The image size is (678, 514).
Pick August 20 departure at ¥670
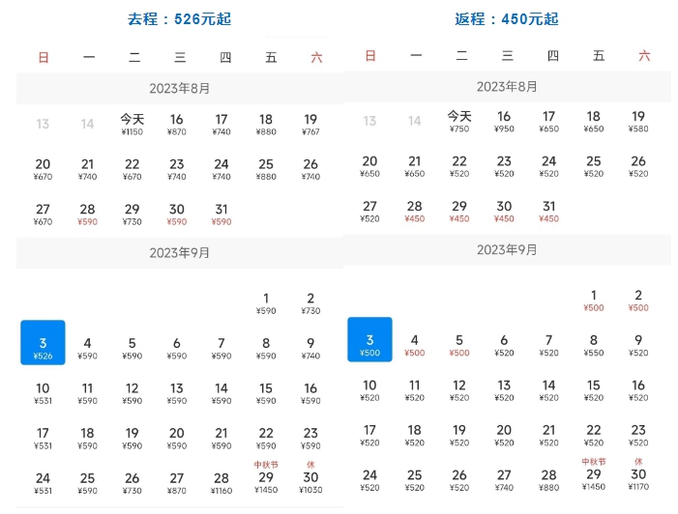(x=43, y=169)
